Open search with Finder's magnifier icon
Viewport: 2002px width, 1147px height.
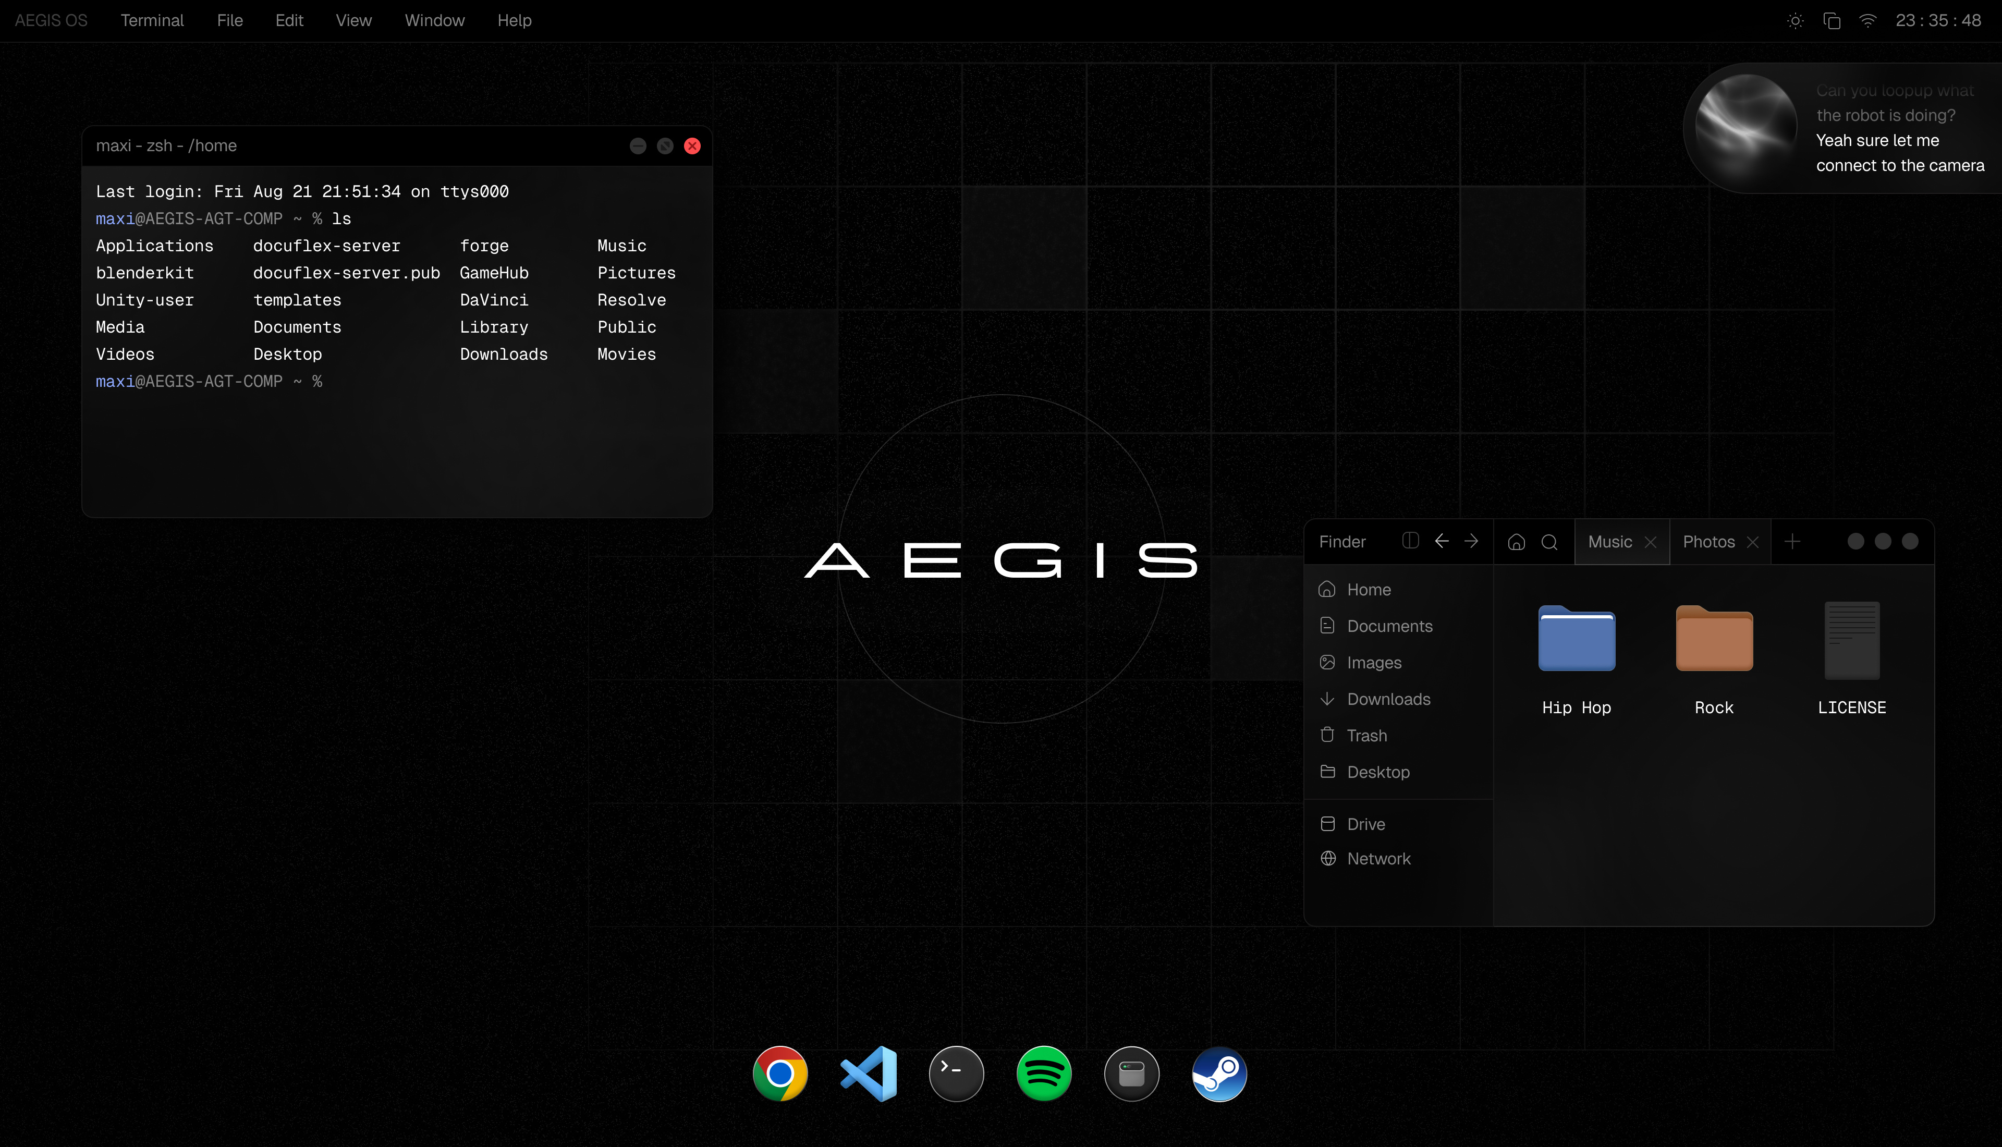coord(1549,542)
